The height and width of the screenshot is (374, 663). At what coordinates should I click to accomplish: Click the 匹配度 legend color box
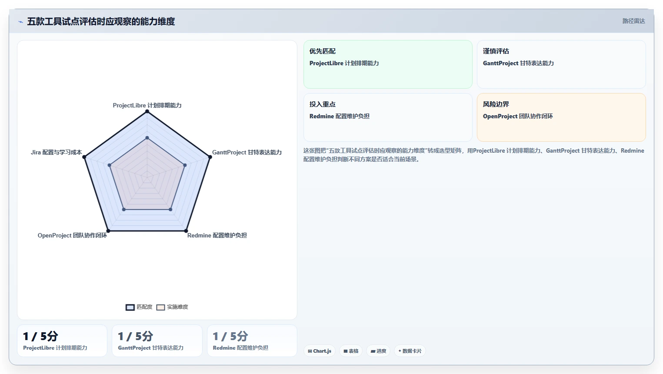[x=130, y=307]
